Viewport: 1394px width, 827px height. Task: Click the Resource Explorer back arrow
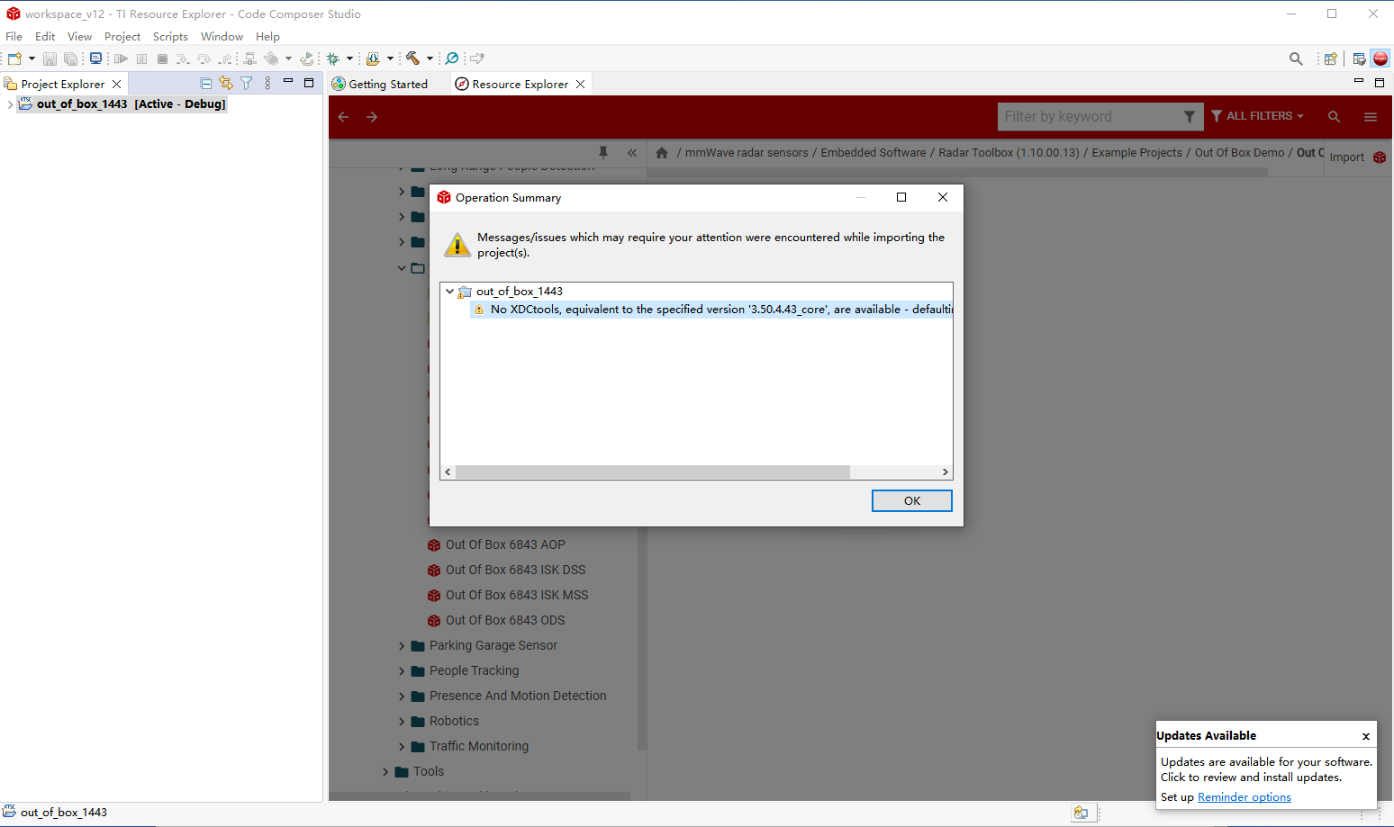point(343,117)
